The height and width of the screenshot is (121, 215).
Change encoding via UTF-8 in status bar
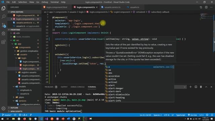167,115
